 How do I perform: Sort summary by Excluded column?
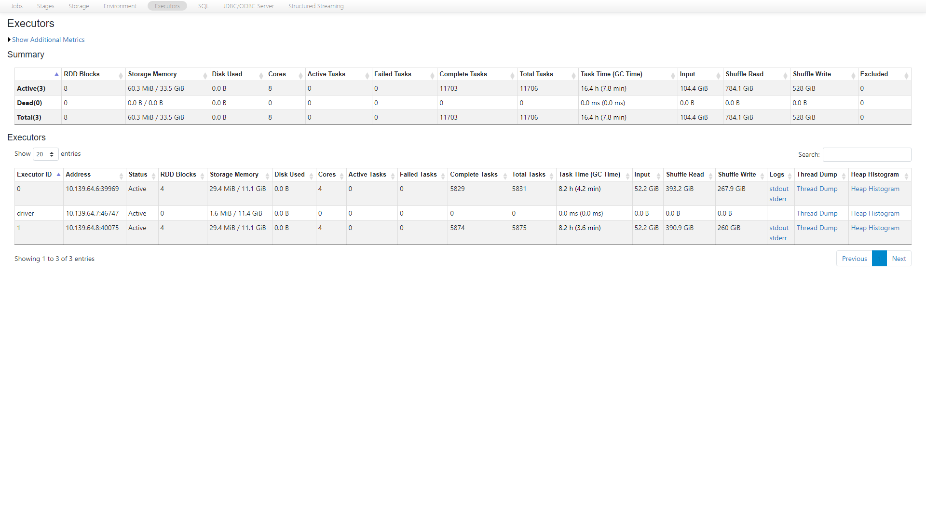pyautogui.click(x=874, y=74)
